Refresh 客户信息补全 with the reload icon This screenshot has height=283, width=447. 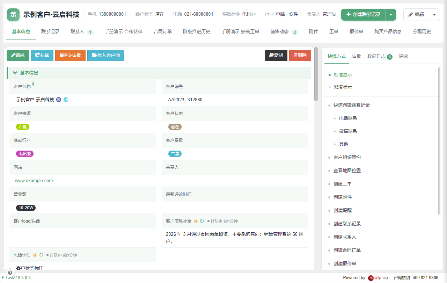pyautogui.click(x=202, y=221)
